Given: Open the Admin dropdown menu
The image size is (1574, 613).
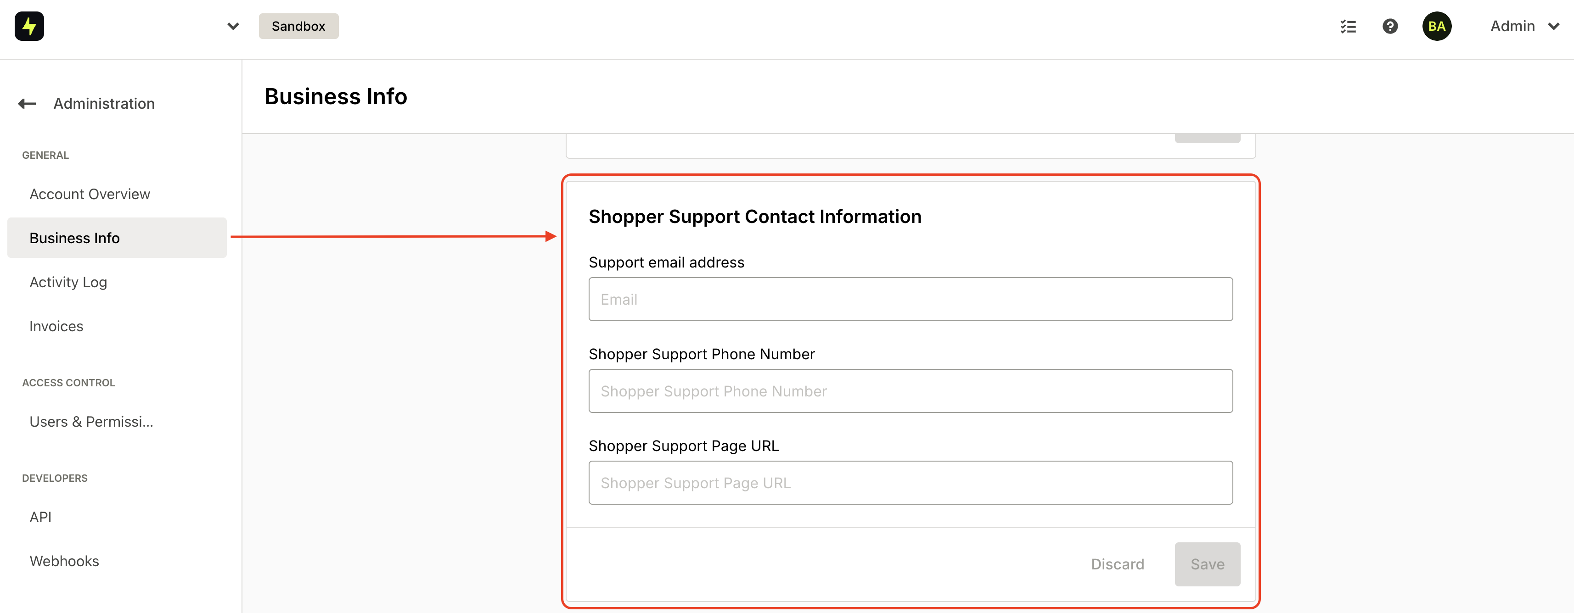Looking at the screenshot, I should pyautogui.click(x=1524, y=26).
